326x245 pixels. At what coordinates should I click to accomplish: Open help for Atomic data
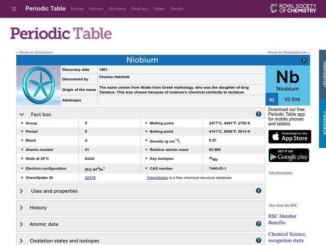tap(258, 224)
